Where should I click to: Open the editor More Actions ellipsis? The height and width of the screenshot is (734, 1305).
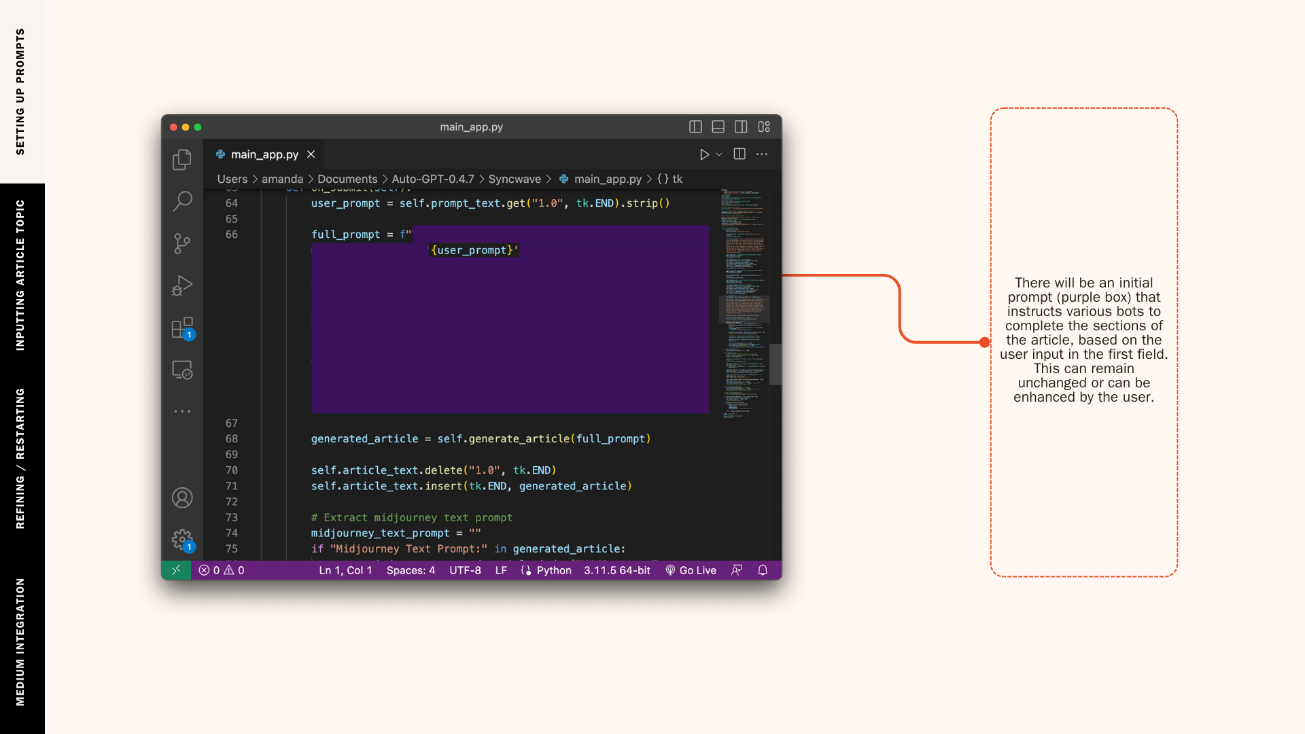762,154
